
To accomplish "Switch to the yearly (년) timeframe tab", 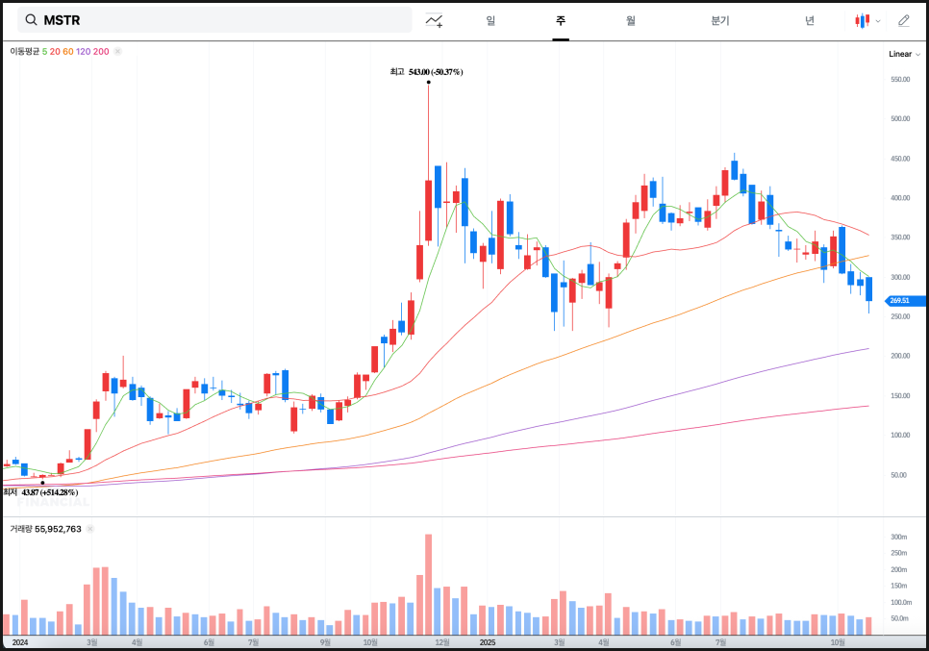I will click(810, 20).
